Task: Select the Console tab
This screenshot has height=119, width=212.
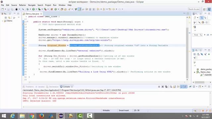Action: point(66,87)
